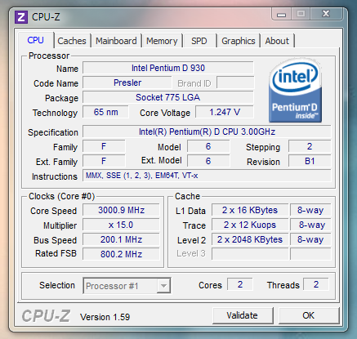The image size is (357, 339).
Task: Go to the SPD tab
Action: coord(199,41)
